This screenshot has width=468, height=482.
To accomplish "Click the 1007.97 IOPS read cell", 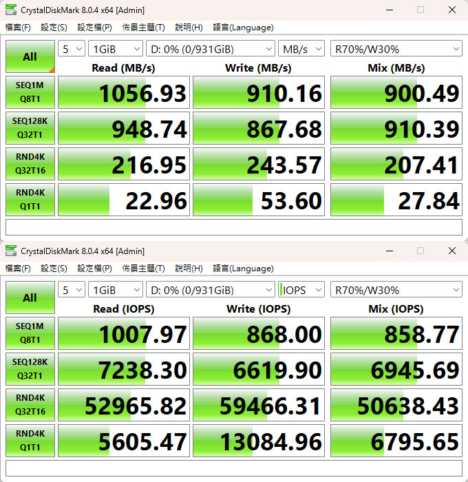I will [x=124, y=333].
